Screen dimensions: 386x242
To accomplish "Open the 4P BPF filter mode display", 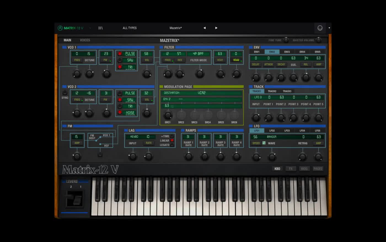I will pos(198,54).
